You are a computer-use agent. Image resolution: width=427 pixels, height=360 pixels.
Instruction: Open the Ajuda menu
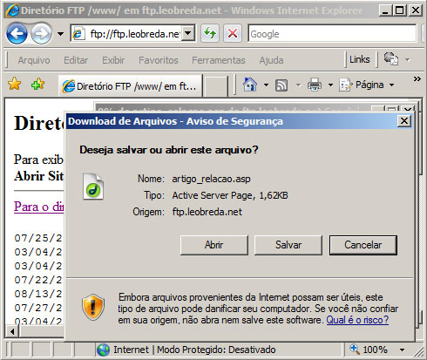point(271,60)
